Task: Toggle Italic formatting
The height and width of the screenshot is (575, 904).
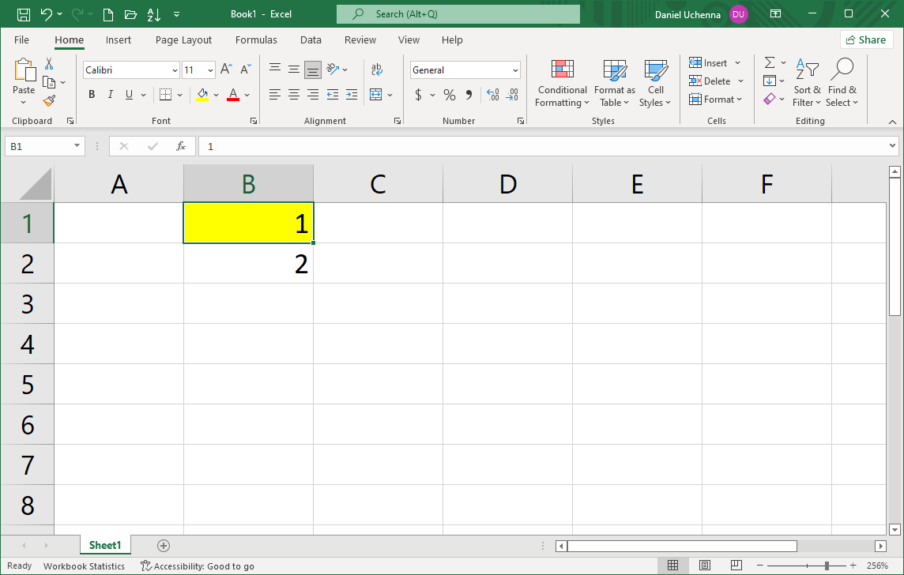Action: [110, 95]
